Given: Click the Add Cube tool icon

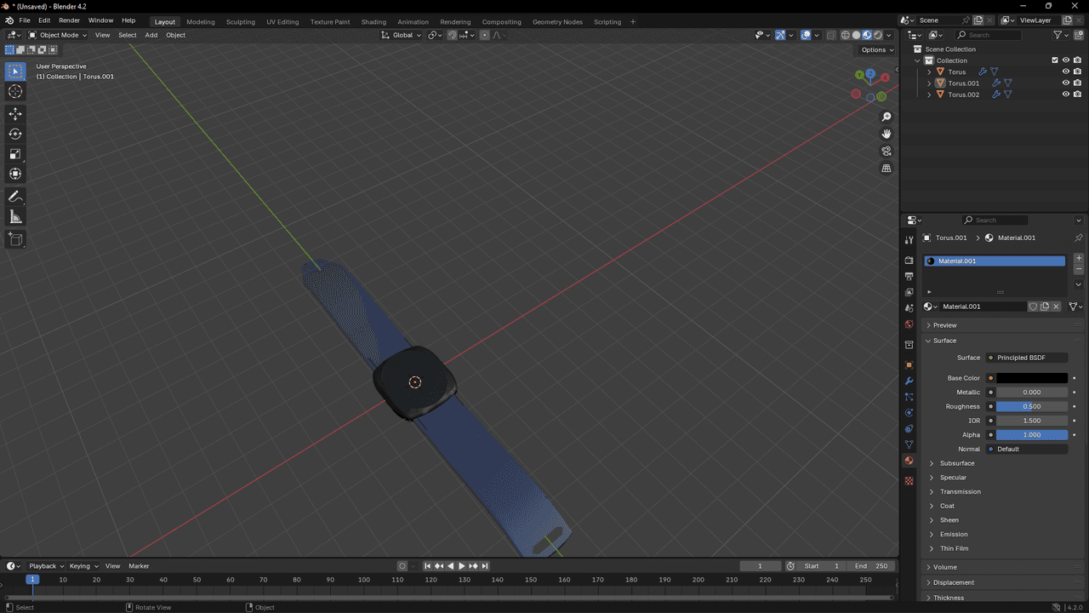Looking at the screenshot, I should coord(15,240).
